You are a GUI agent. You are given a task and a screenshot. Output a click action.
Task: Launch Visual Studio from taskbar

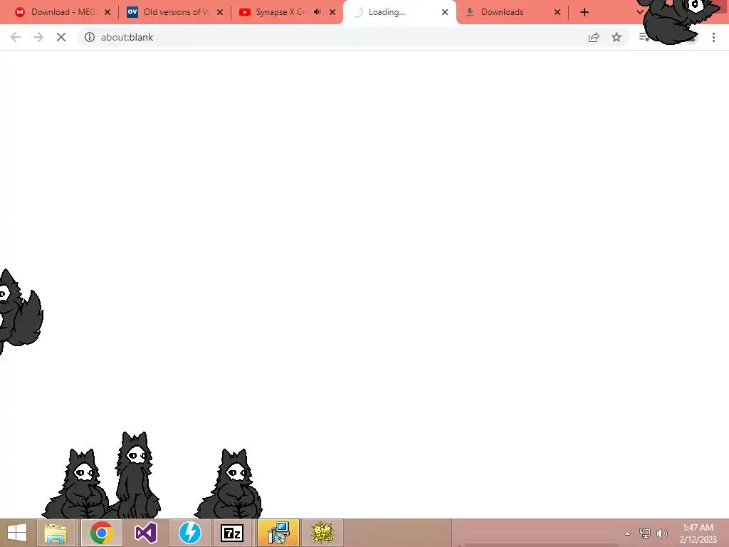point(145,533)
